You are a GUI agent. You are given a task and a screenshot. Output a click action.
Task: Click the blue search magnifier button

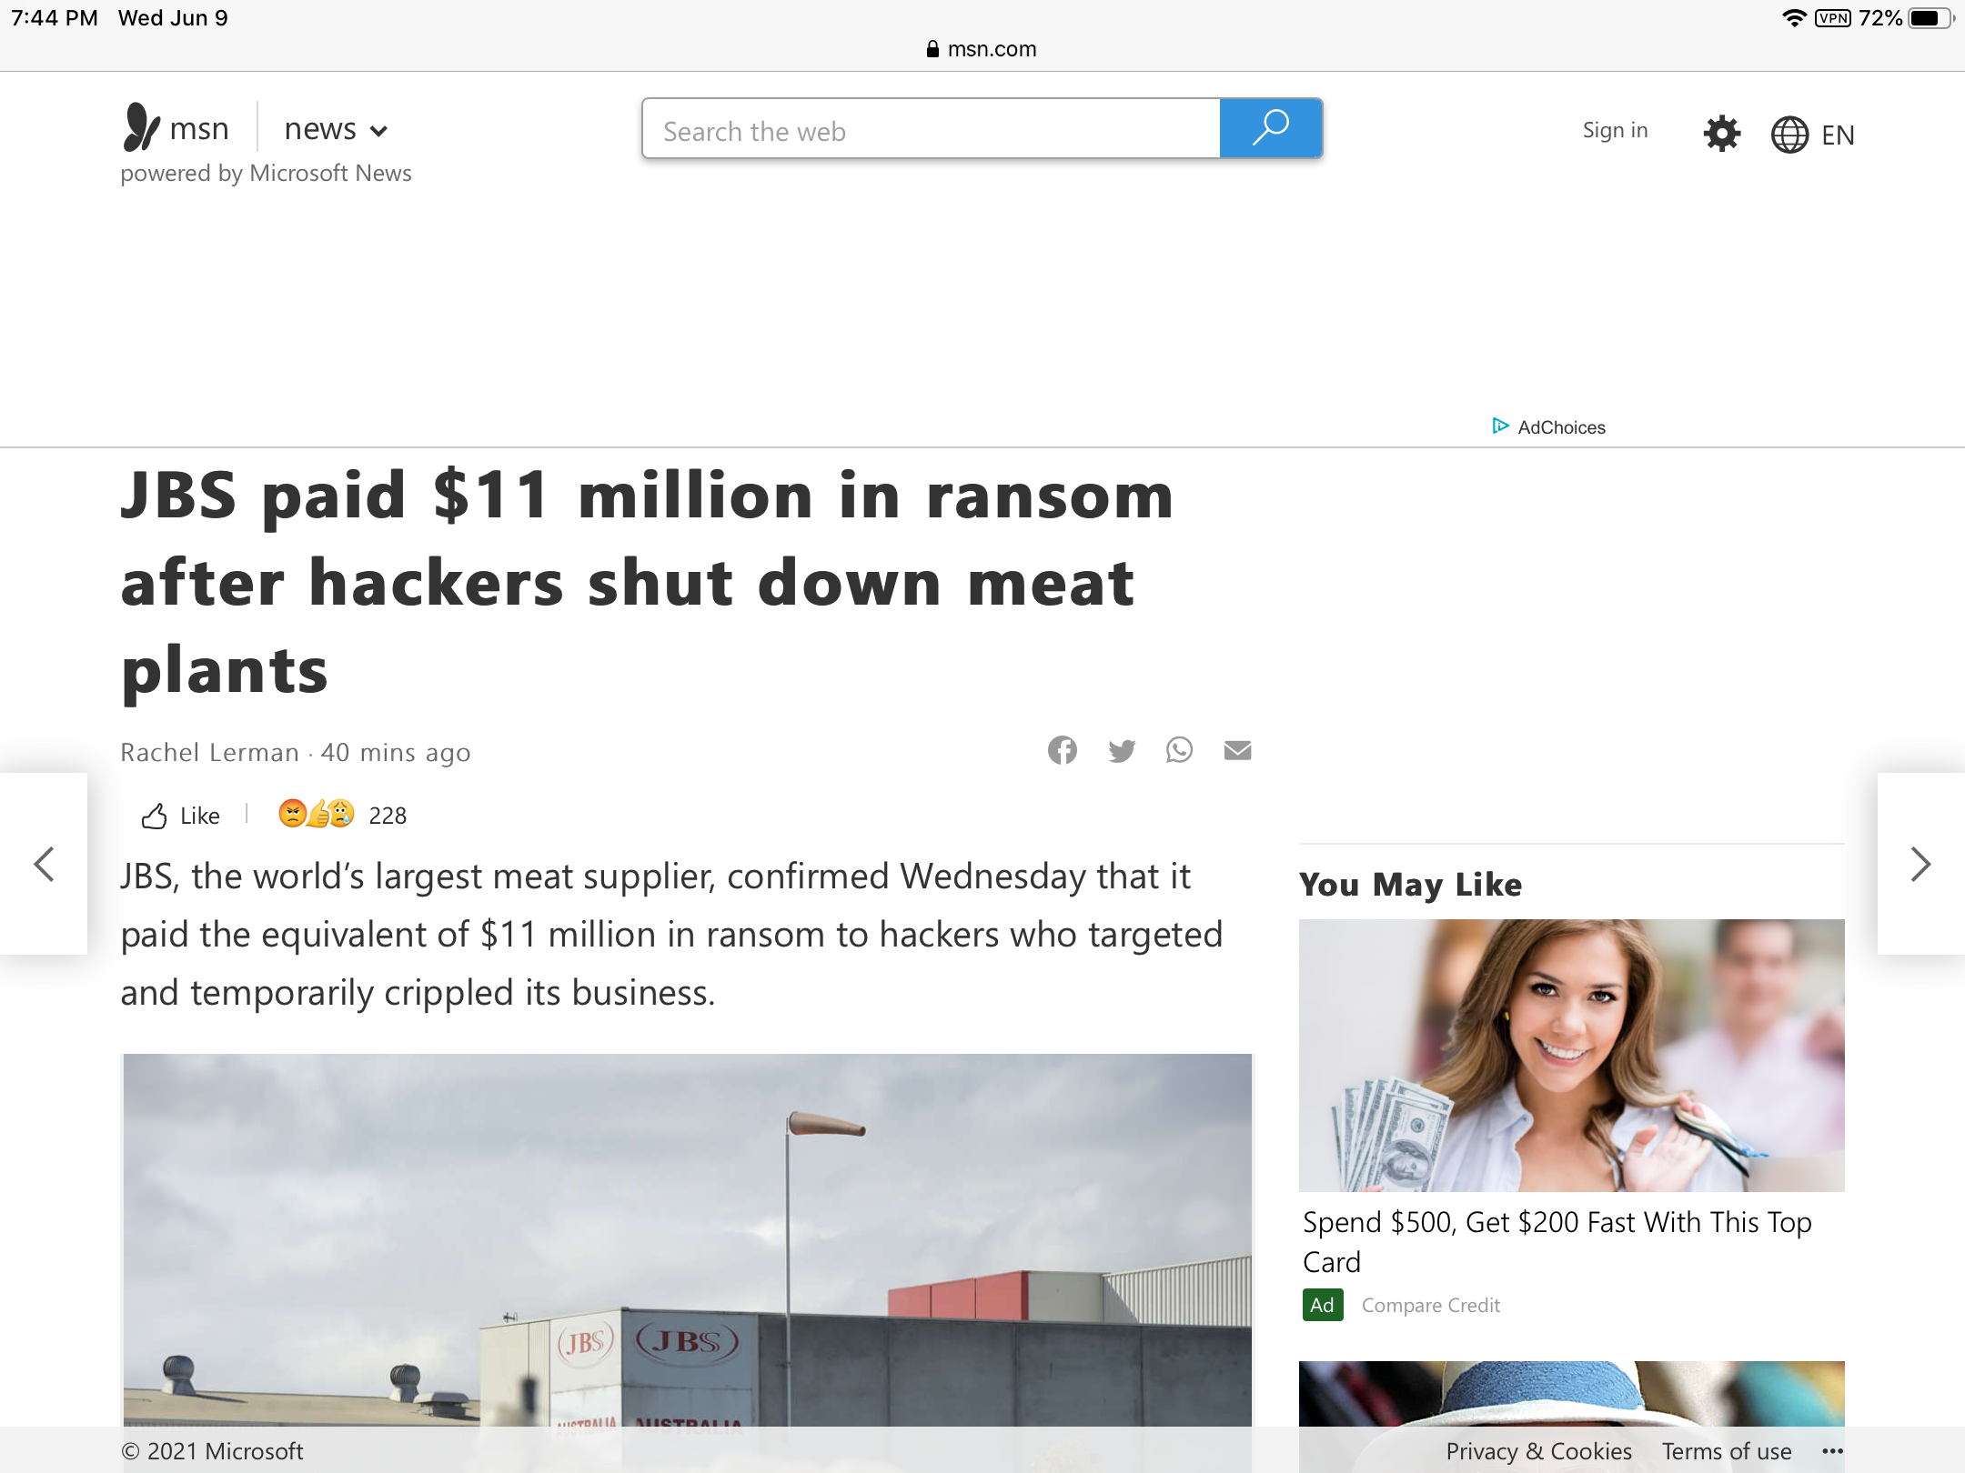coord(1270,129)
